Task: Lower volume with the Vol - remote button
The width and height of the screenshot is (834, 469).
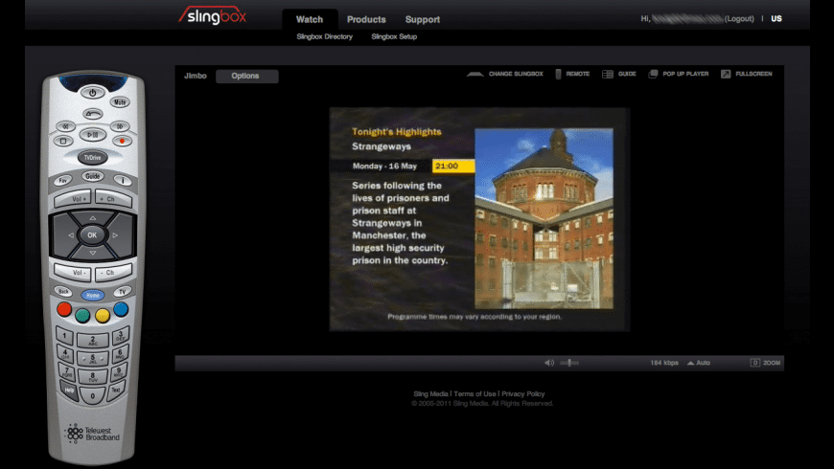Action: [73, 273]
